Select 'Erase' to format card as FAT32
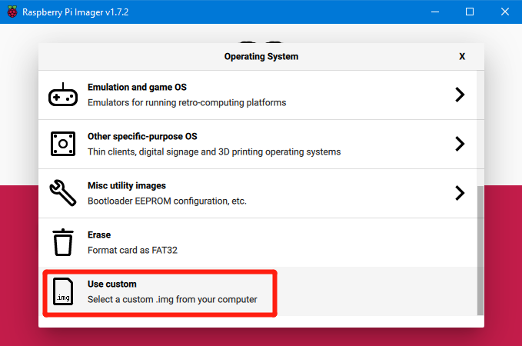 (x=99, y=235)
